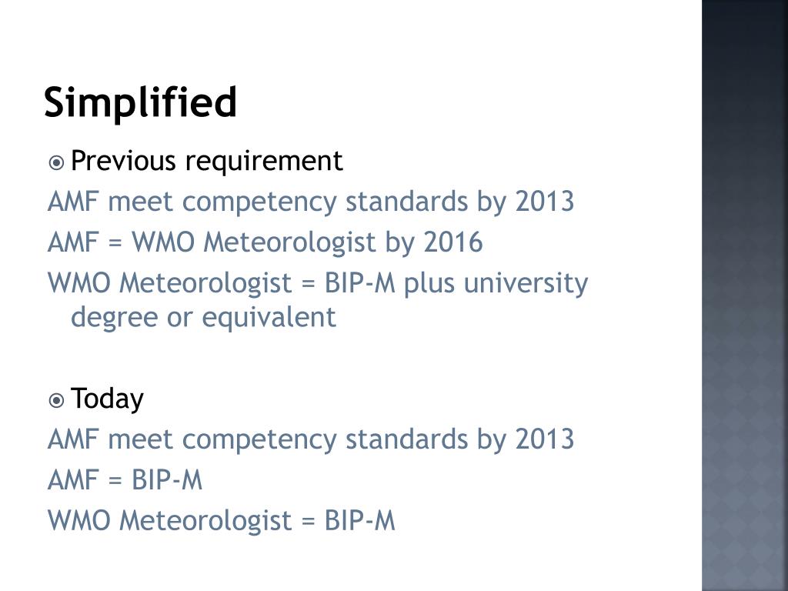Click the word Meteorologist in the 2016 line

pyautogui.click(x=289, y=243)
